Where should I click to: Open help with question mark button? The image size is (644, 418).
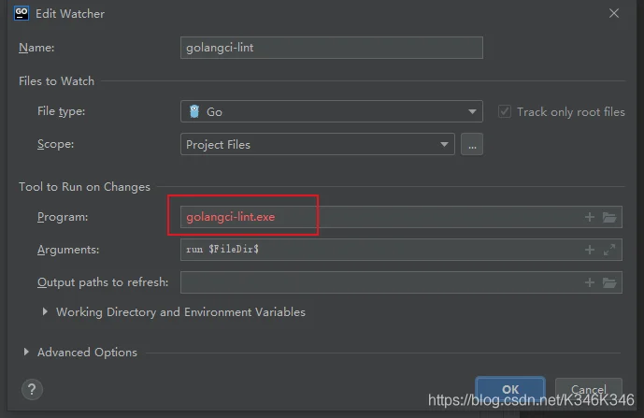coord(32,389)
